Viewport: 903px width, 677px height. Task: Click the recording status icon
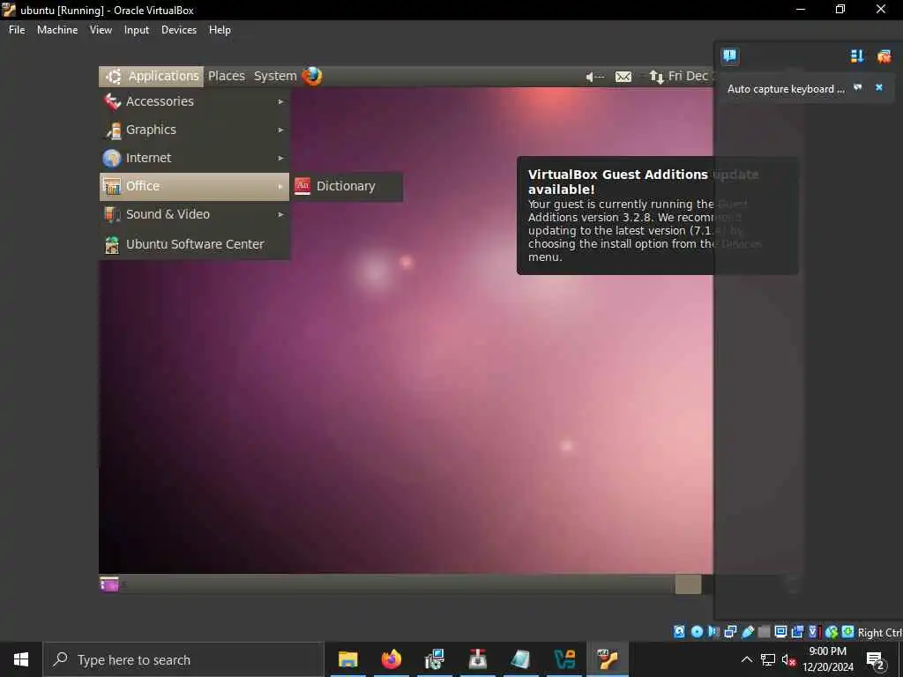(x=797, y=632)
